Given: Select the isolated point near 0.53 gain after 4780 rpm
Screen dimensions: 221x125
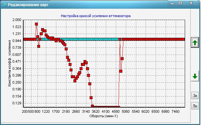Looking at the screenshot, I should click(x=122, y=58).
